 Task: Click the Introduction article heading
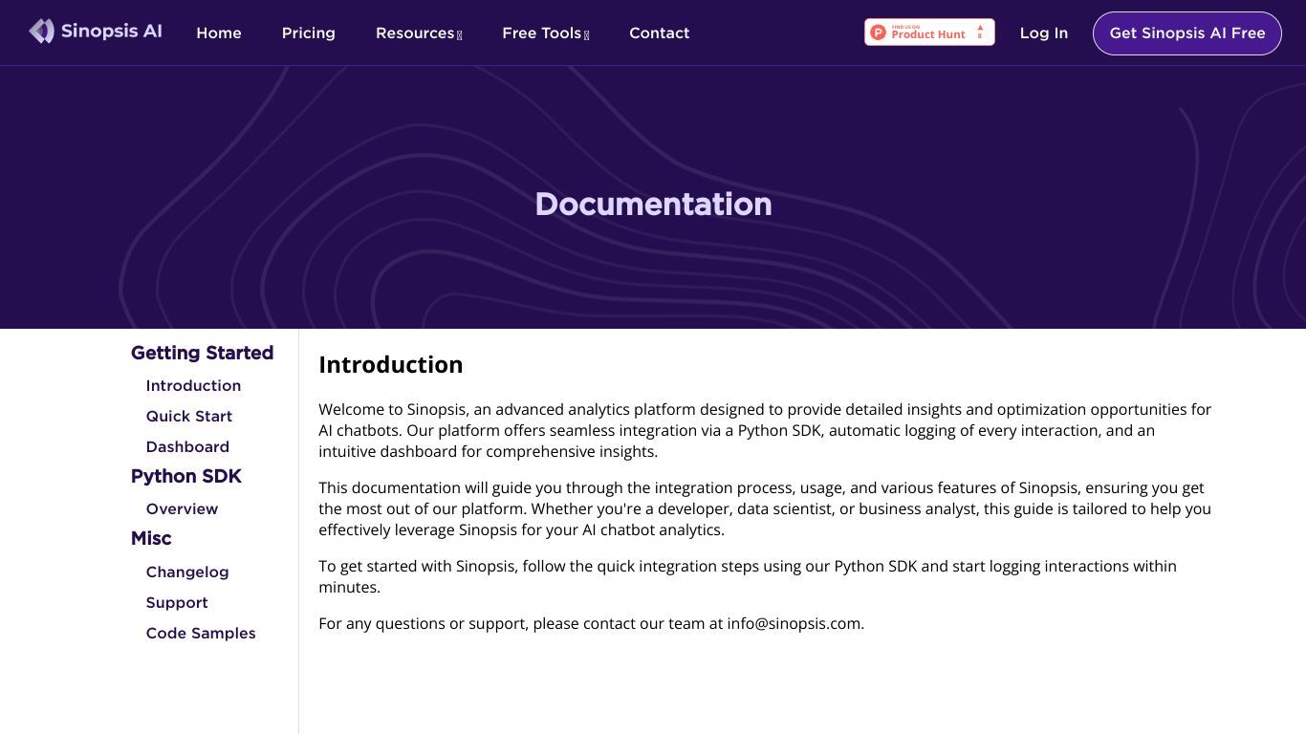(x=391, y=365)
